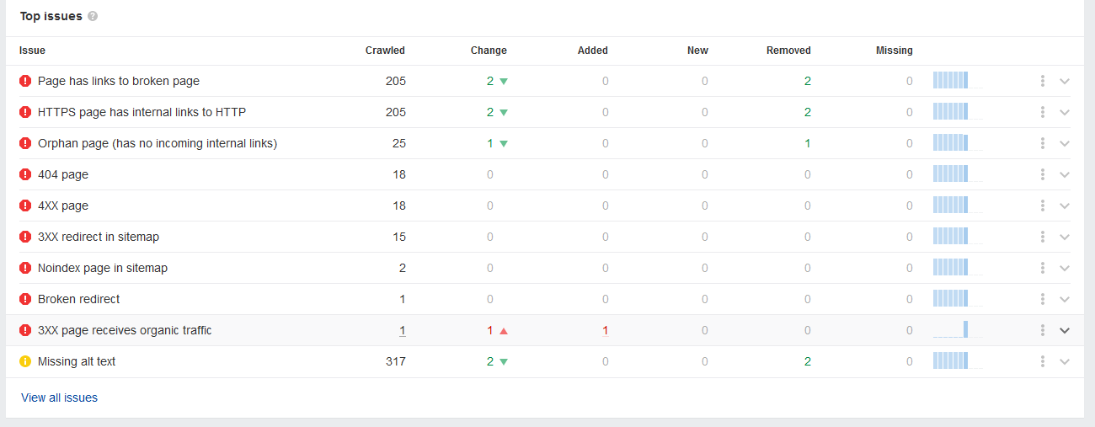
Task: Click yellow warning icon for Missing alt text
Action: point(25,361)
